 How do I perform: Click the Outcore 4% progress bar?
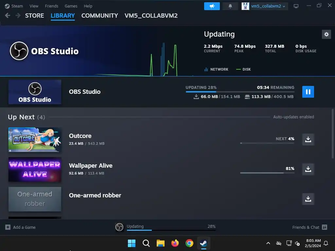tap(267, 143)
